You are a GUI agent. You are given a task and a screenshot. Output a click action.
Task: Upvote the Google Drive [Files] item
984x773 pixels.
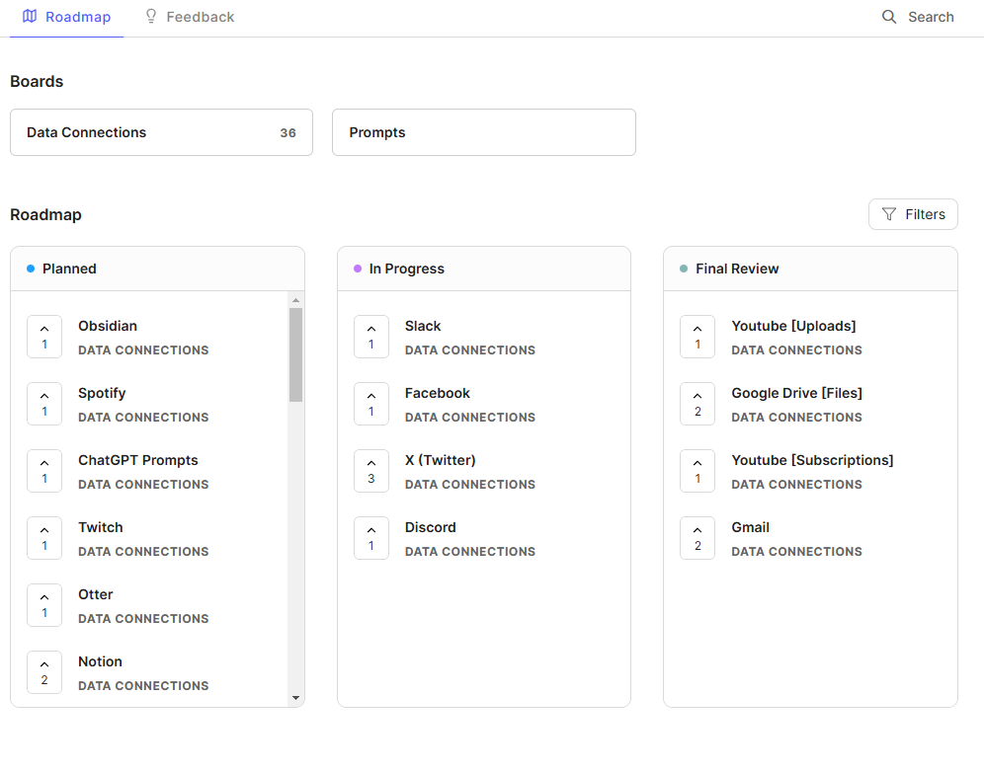(697, 404)
